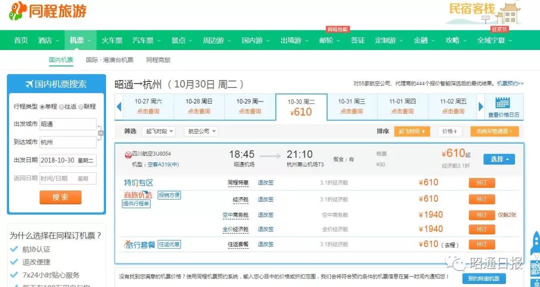Click the orange 搜索 button
This screenshot has height=287, width=540.
60,197
